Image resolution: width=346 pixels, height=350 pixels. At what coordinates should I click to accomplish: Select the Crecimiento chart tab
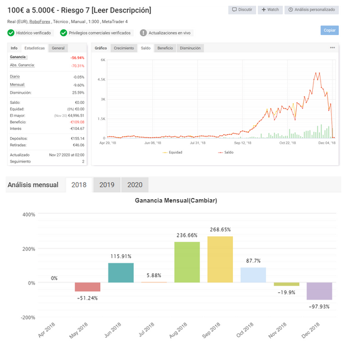[124, 48]
